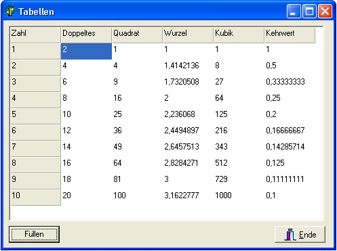Screen dimensions: 337x251
Task: Select the Kehrwert cell 0,1
Action: (290, 198)
